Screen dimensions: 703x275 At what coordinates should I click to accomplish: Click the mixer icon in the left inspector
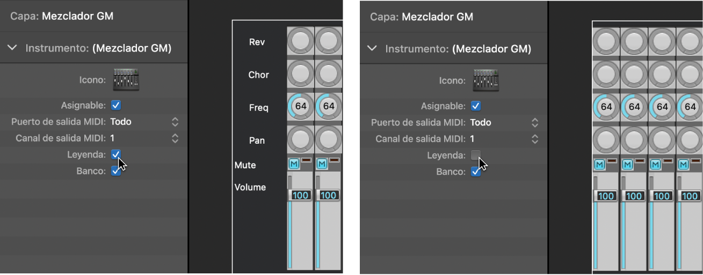(126, 79)
